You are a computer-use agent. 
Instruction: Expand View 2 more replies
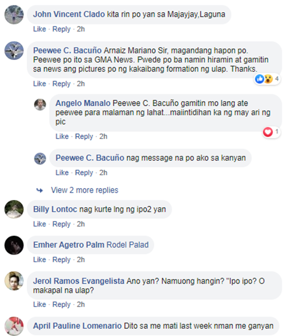coord(85,190)
